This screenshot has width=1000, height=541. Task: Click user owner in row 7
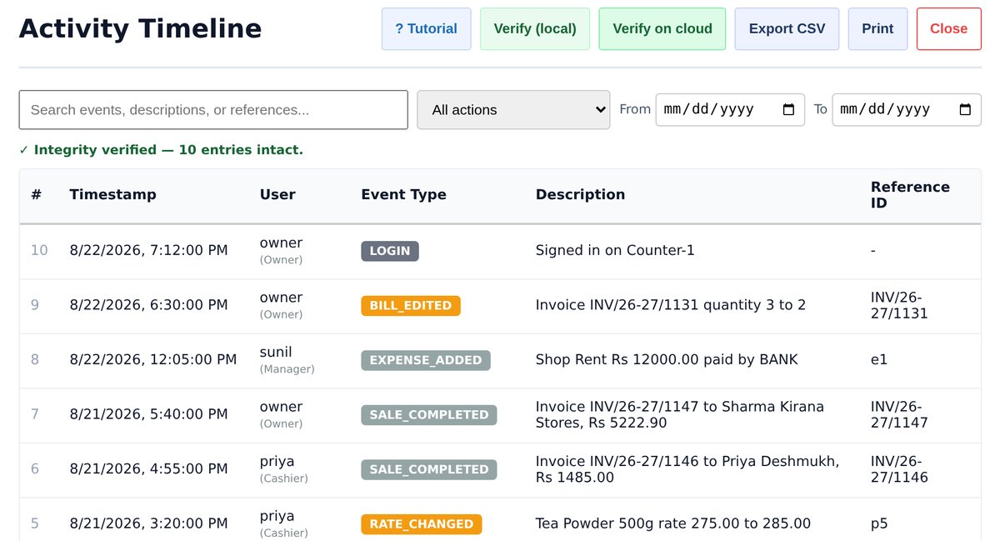pyautogui.click(x=281, y=414)
